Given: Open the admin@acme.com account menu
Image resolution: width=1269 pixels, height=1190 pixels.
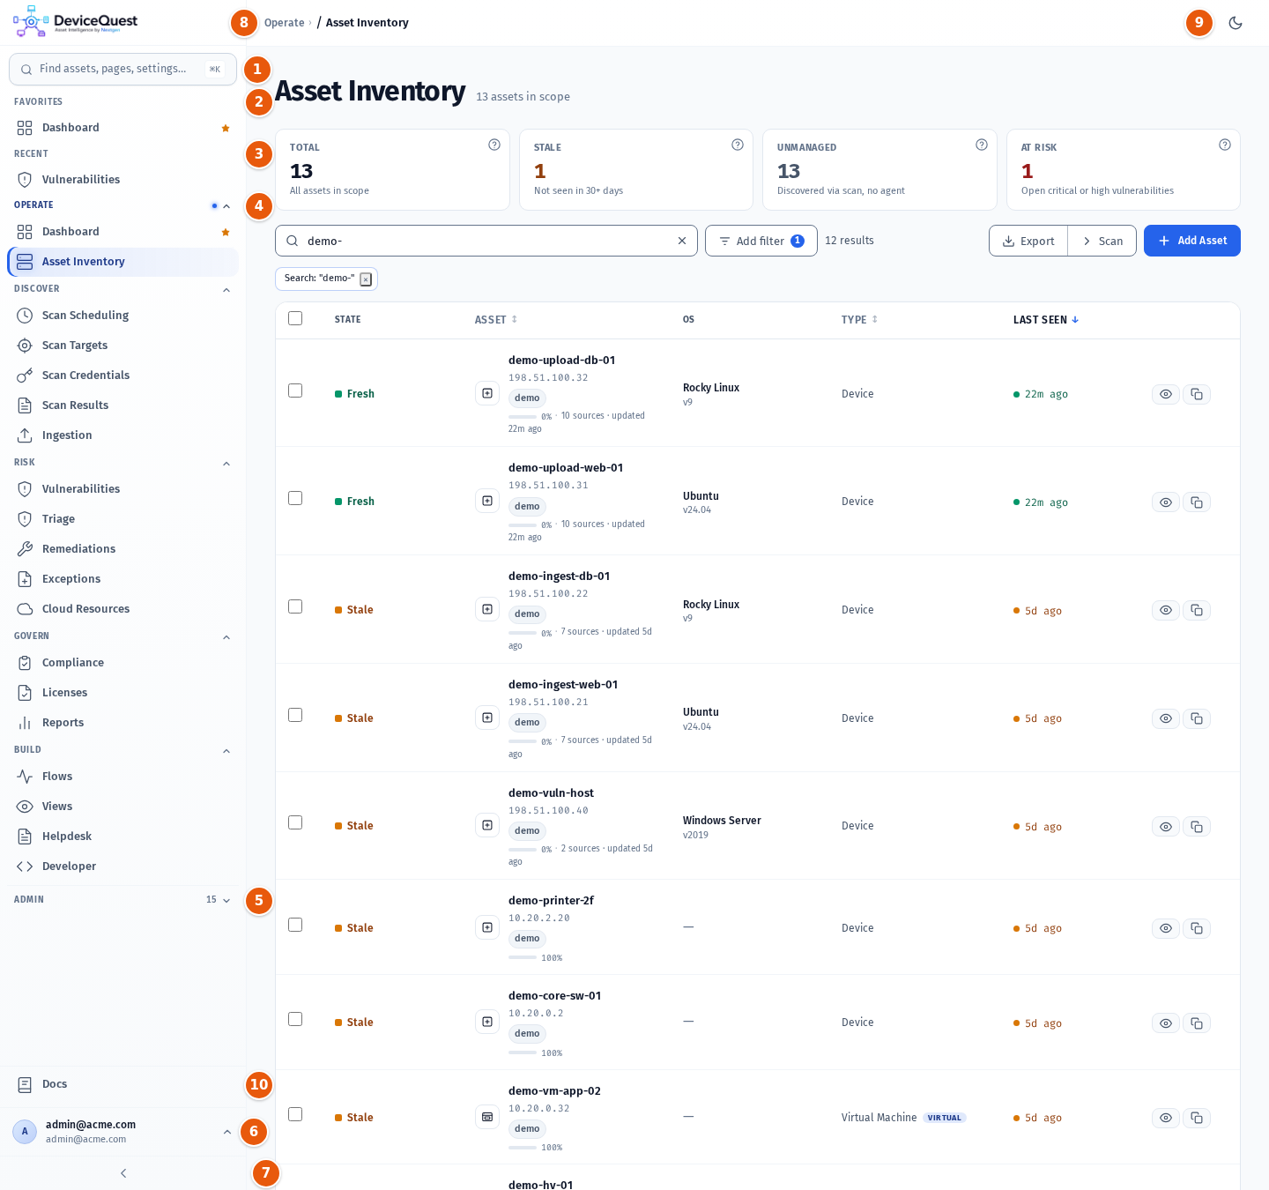Looking at the screenshot, I should coord(122,1131).
